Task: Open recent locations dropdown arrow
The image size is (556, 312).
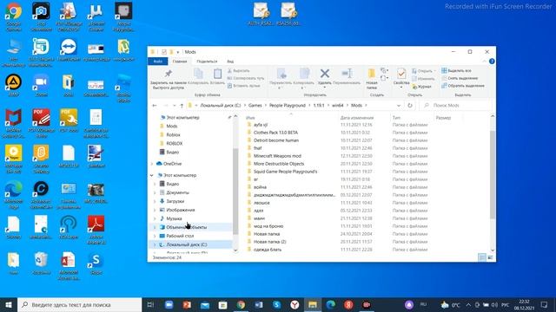Action: point(174,106)
